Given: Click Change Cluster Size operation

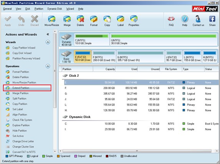Looking at the screenshot, I should pyautogui.click(x=23, y=147).
